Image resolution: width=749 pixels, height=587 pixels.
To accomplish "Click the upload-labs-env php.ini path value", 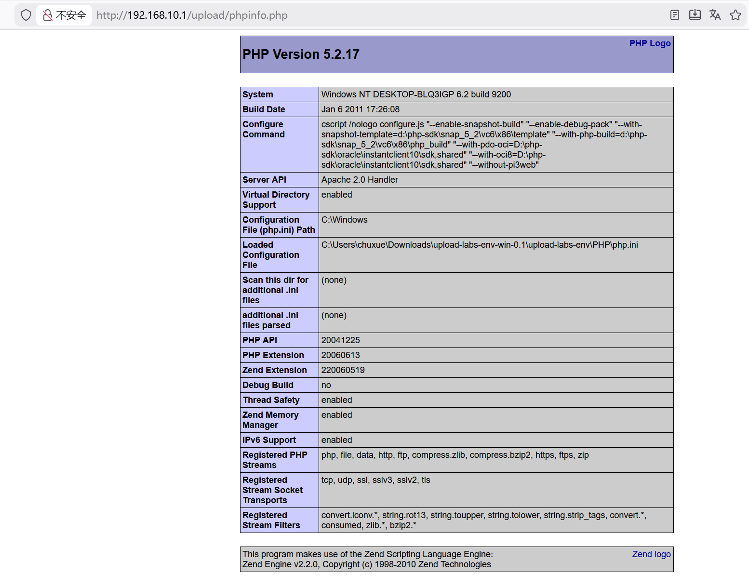I will (x=480, y=245).
